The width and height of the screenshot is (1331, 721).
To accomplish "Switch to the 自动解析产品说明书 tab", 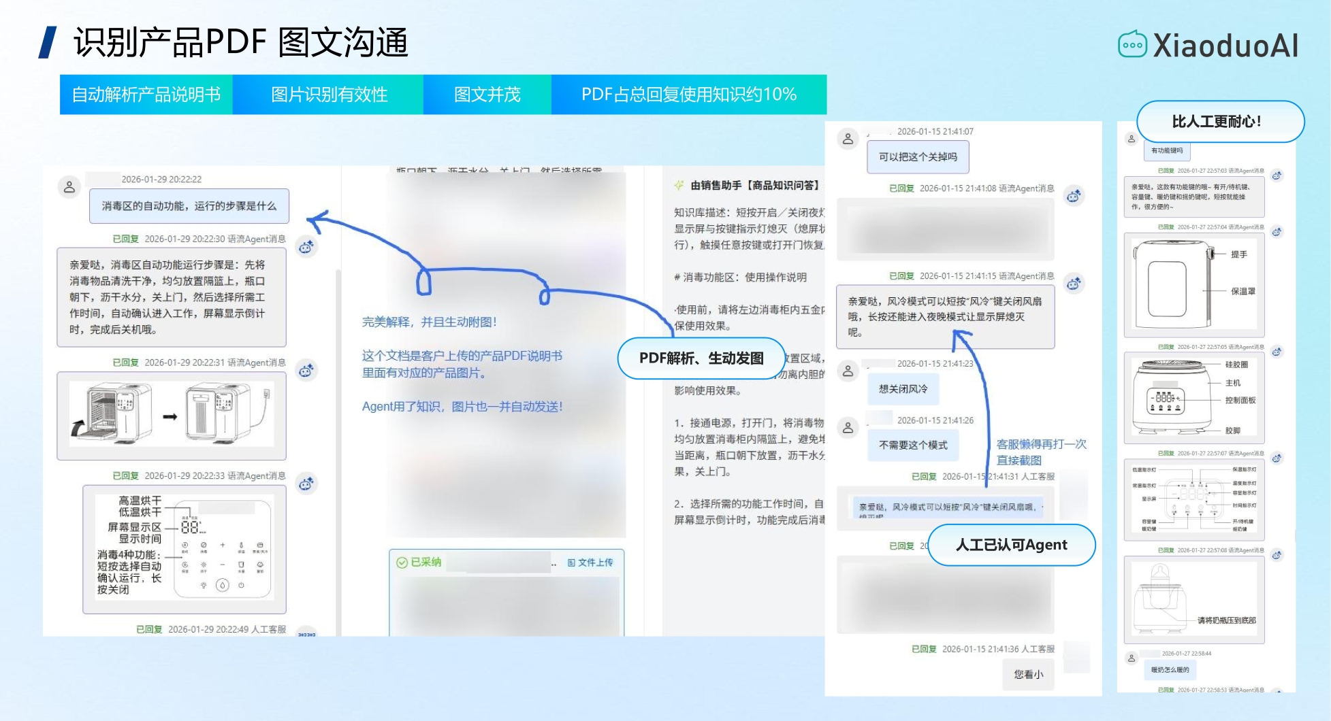I will pos(147,95).
